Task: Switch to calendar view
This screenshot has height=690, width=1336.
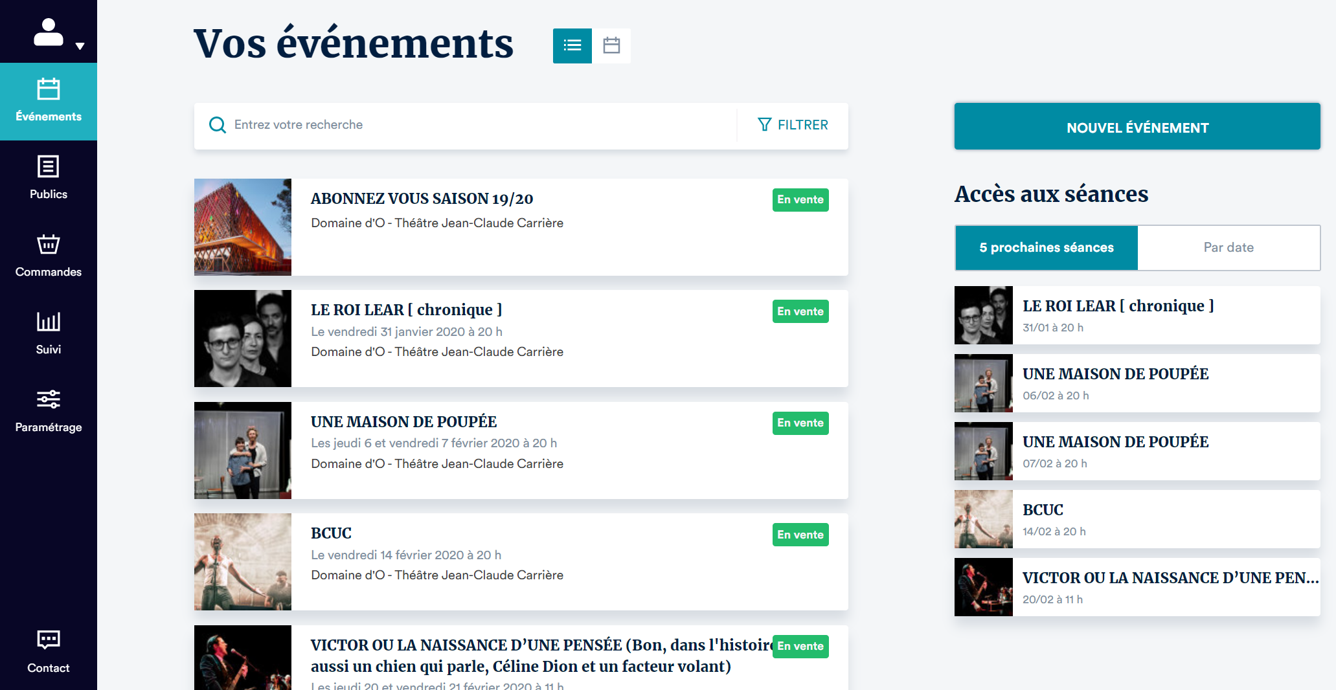Action: 611,46
